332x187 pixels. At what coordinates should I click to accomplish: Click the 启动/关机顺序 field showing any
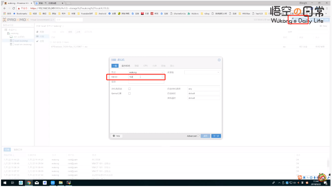(x=204, y=89)
